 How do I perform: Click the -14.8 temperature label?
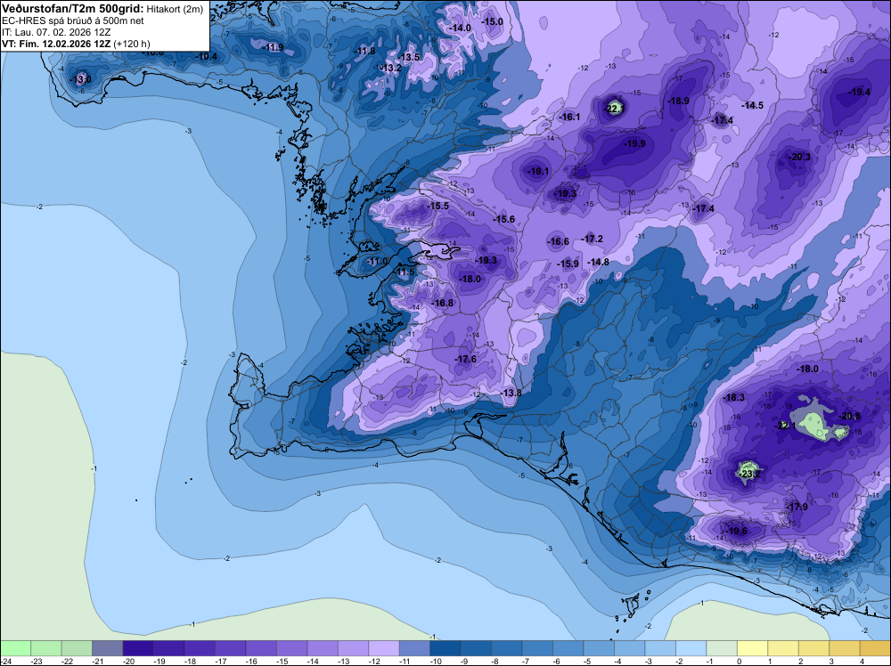tap(599, 262)
